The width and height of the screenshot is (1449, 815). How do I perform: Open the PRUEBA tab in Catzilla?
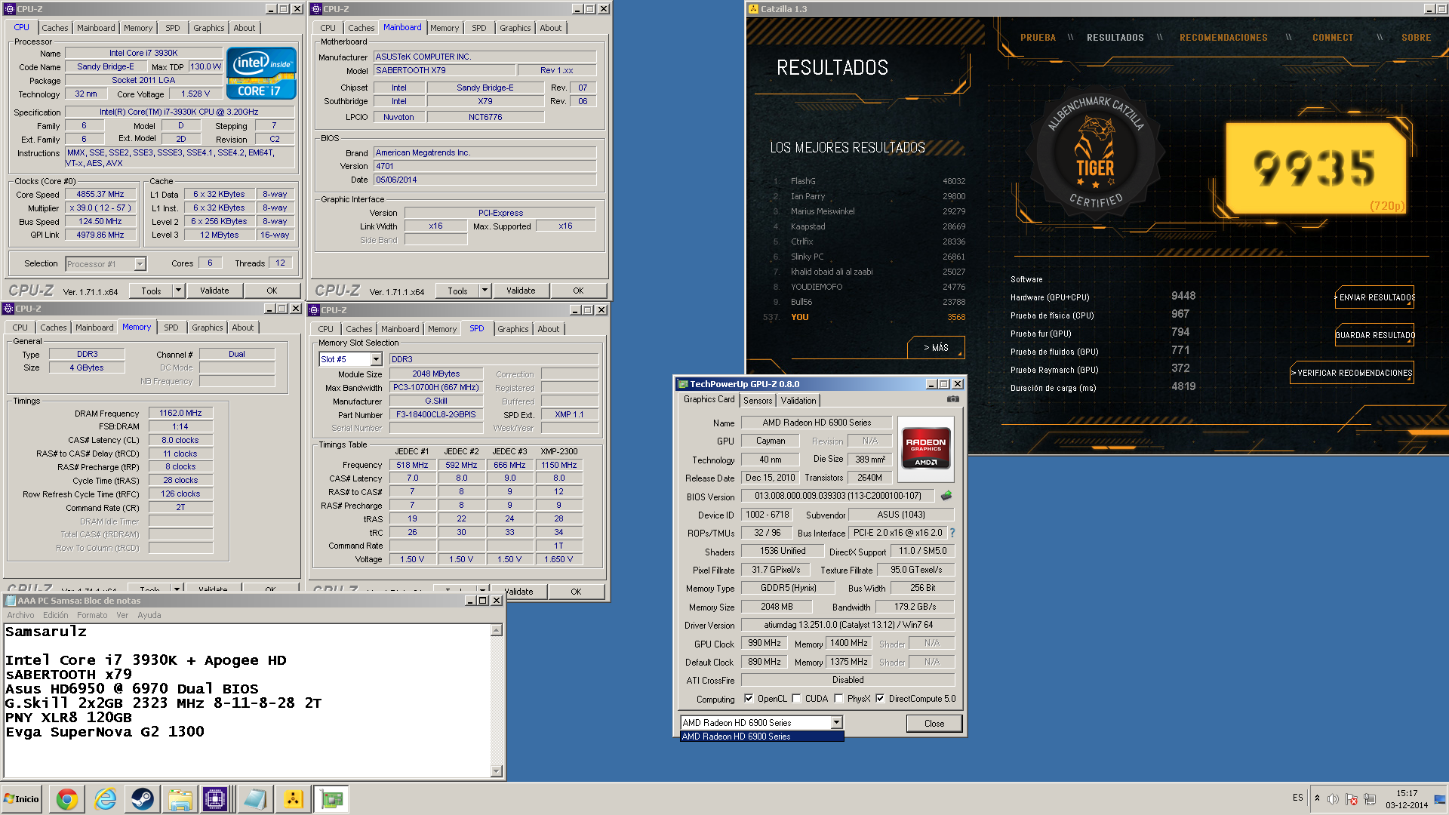tap(1038, 38)
